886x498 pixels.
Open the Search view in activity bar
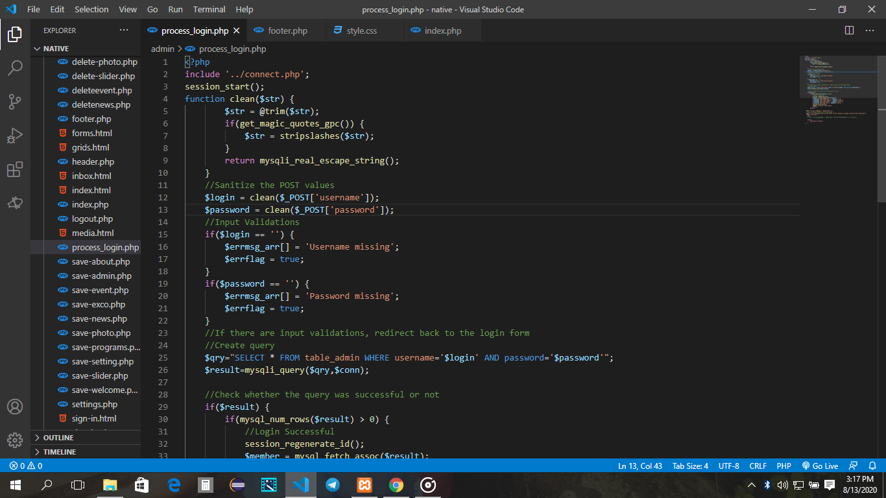[x=15, y=67]
